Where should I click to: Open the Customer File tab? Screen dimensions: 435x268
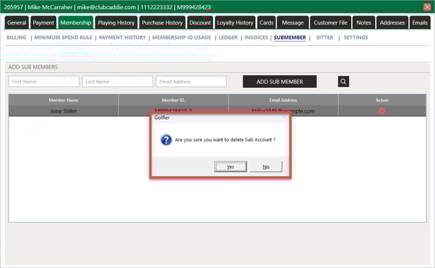(330, 23)
